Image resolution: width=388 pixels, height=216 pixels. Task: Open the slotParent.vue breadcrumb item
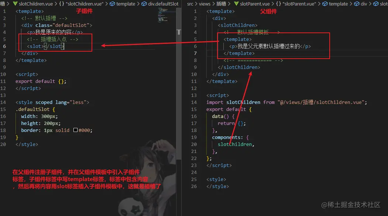[x=255, y=4]
